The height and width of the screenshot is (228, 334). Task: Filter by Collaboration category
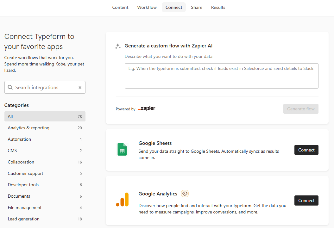click(x=45, y=162)
